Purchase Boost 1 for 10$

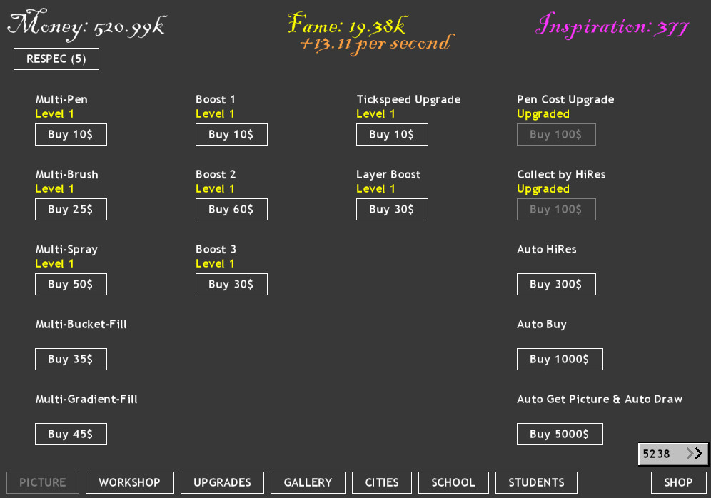[x=231, y=134]
